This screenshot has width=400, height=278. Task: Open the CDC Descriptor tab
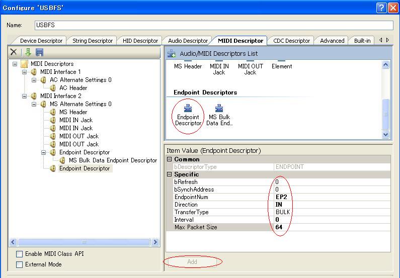coord(292,41)
